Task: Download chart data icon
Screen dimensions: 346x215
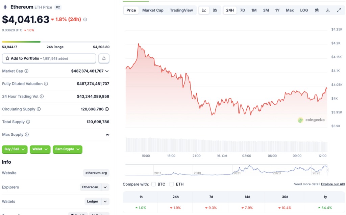Action: pyautogui.click(x=328, y=10)
